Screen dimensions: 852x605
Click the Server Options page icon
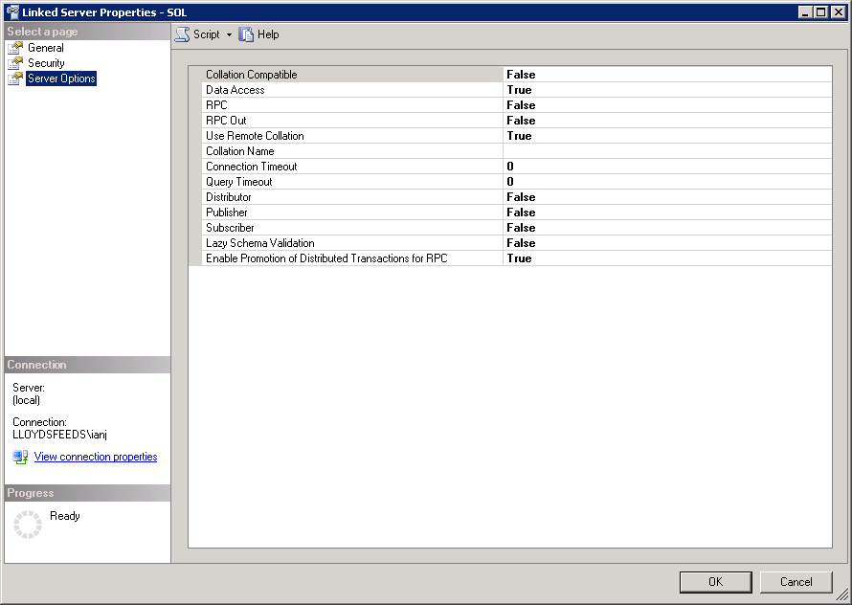click(x=15, y=78)
